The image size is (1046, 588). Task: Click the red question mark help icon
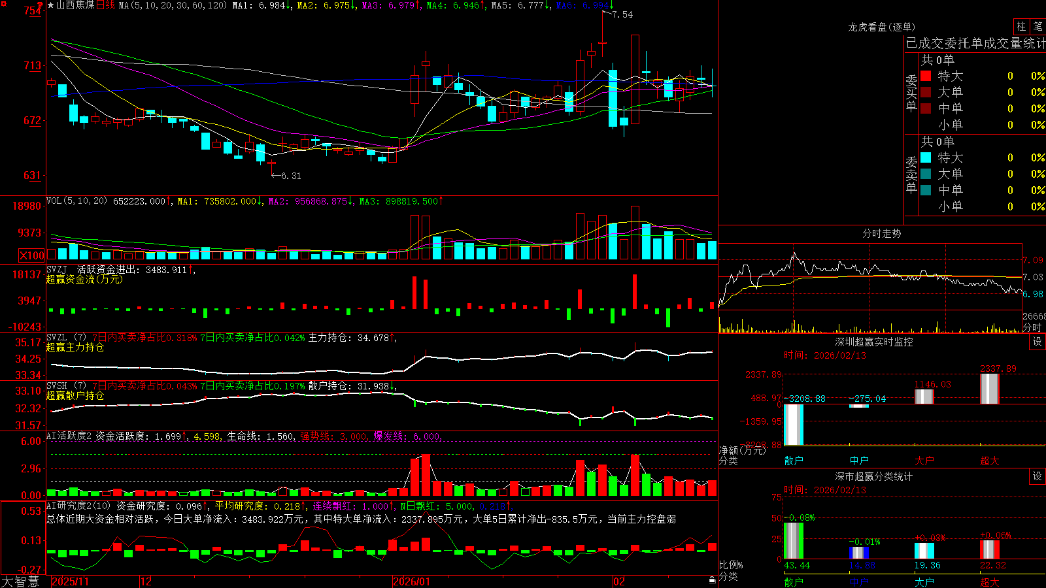[41, 5]
